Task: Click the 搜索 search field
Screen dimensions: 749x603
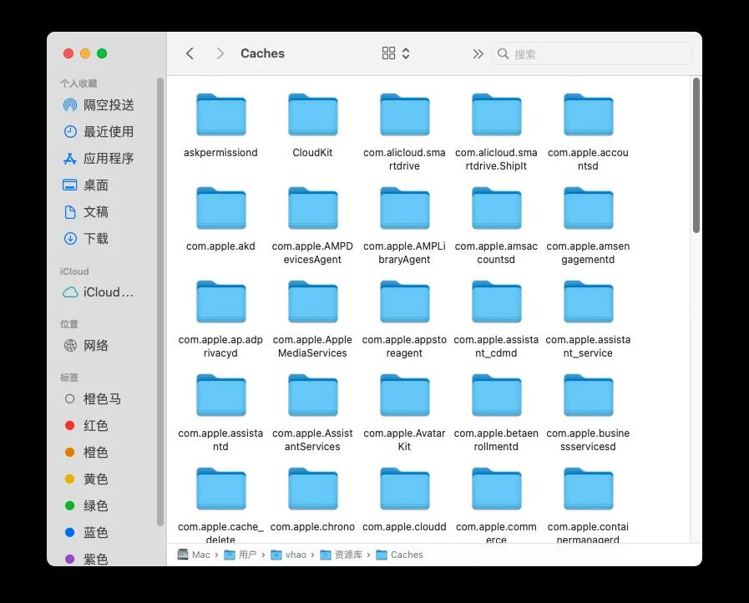Action: 591,53
